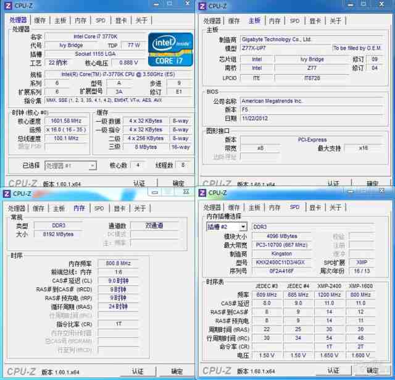Viewport: 395px width, 380px height.
Task: Switch to 处理器 tab in the mainboard window
Action: (212, 20)
